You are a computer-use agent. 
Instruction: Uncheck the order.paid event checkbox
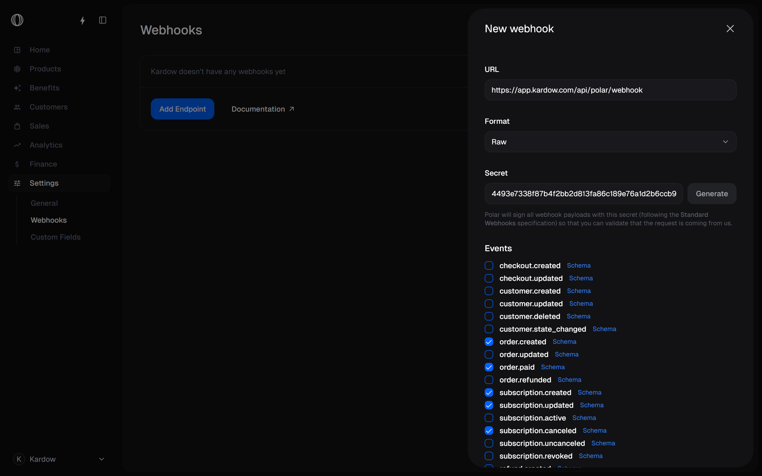[x=489, y=367]
